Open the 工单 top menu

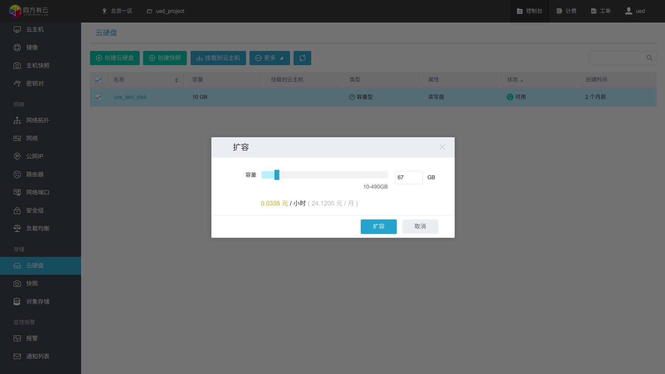click(x=601, y=11)
